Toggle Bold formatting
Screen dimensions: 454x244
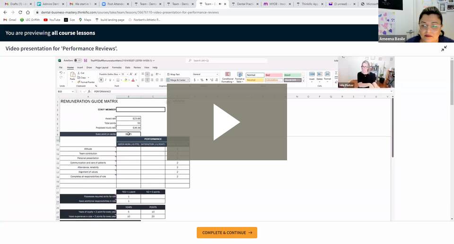point(101,80)
